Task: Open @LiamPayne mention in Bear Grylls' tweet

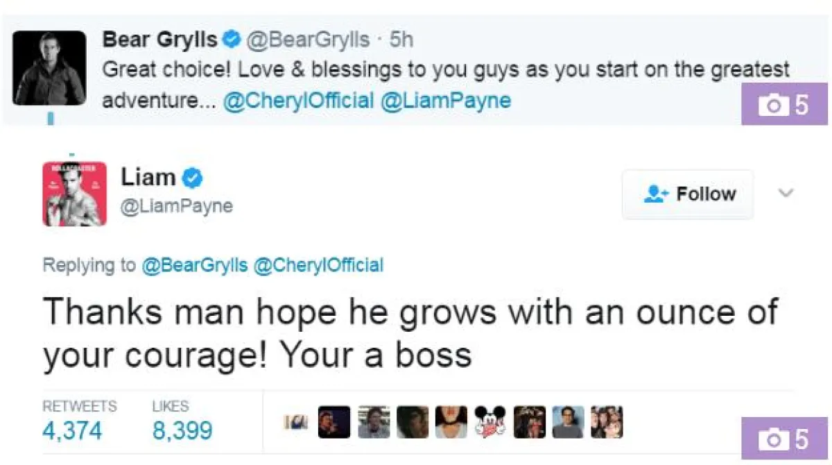Action: click(447, 101)
